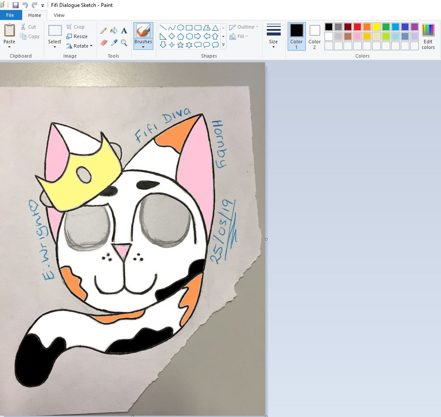The width and height of the screenshot is (441, 417).
Task: Pick the orange color swatch
Action: tap(367, 27)
